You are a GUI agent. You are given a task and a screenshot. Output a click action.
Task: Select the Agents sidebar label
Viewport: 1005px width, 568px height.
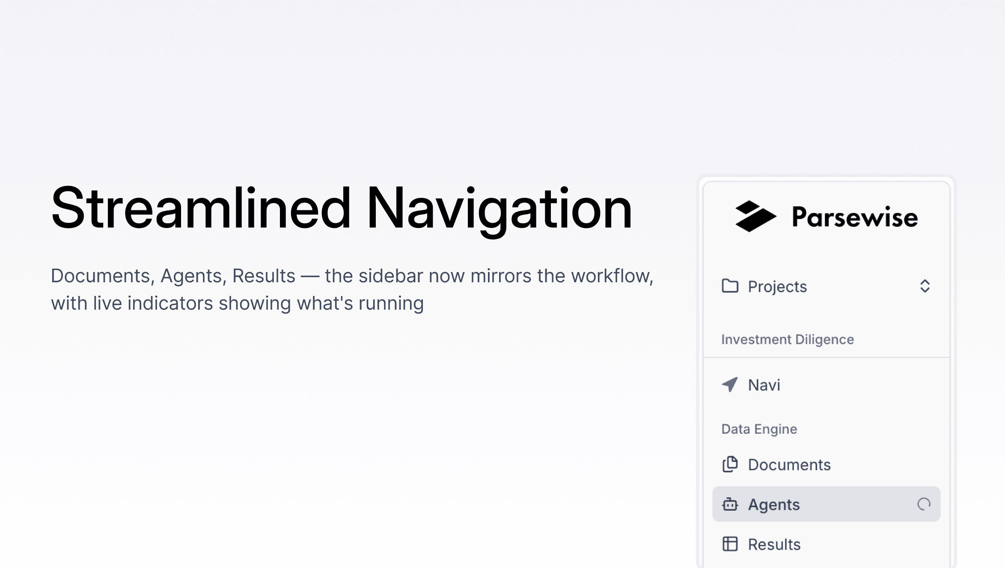773,505
